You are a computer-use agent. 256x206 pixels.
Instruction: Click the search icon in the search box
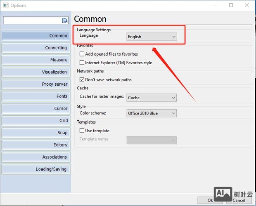click(x=65, y=21)
